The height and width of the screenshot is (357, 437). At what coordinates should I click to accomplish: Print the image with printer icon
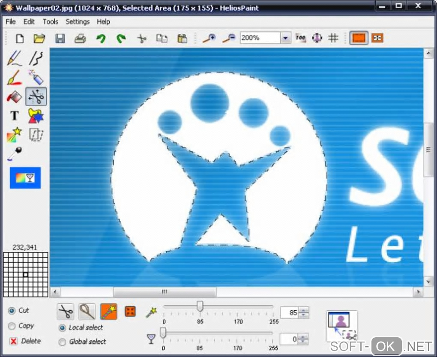point(80,38)
